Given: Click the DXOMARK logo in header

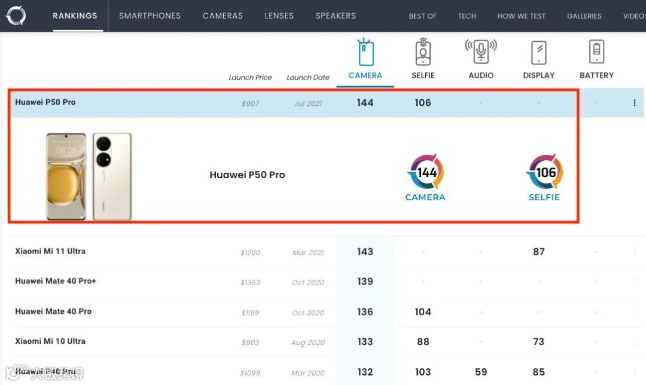Looking at the screenshot, I should 16,16.
